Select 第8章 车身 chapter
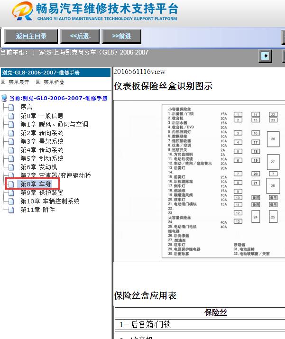This screenshot has height=339, width=285. (x=36, y=184)
